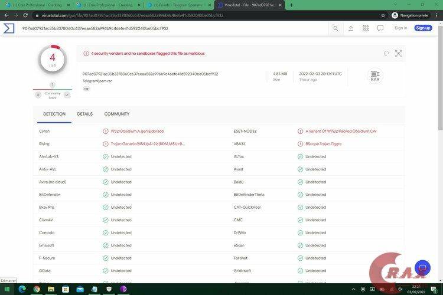Click the malicious vendors warning message

coord(148,53)
